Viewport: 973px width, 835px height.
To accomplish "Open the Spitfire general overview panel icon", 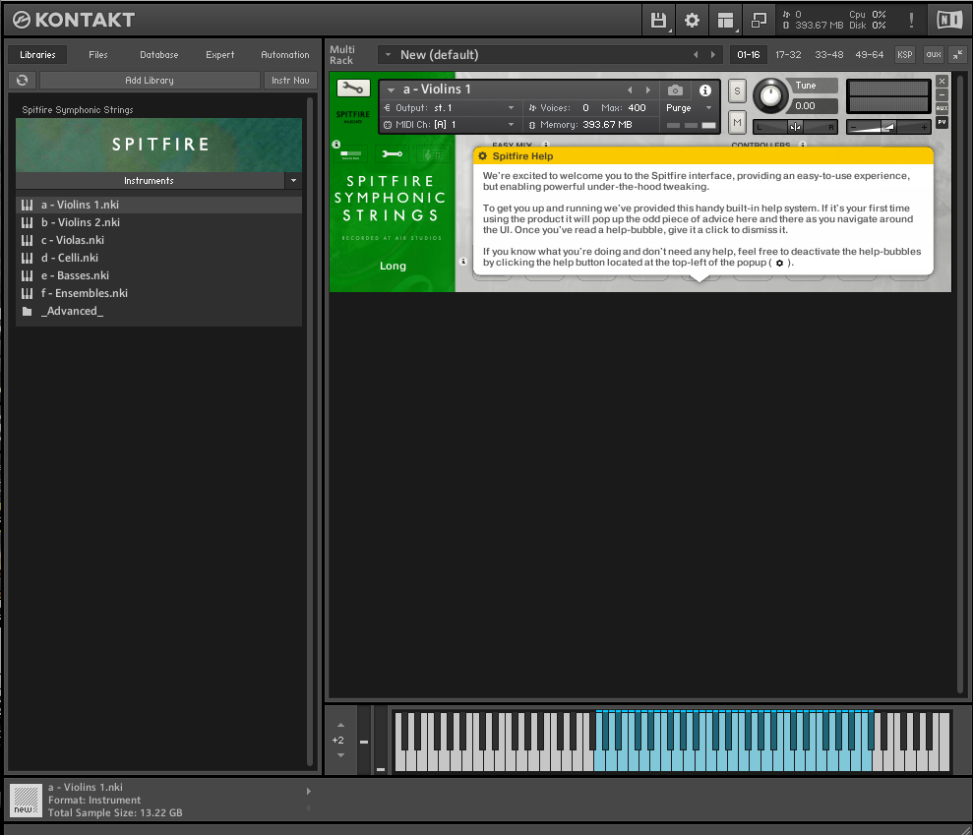I will point(351,153).
